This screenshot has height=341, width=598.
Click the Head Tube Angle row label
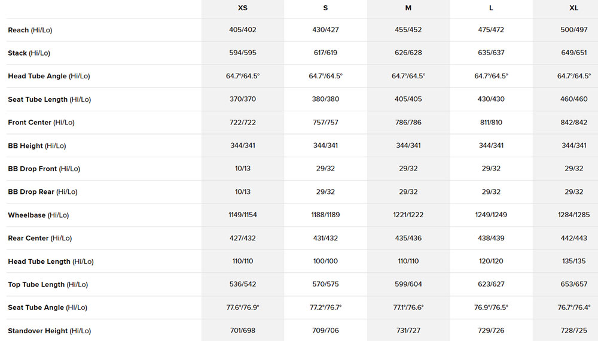(49, 77)
